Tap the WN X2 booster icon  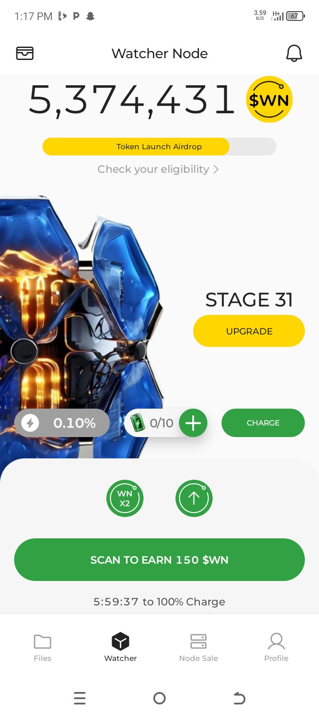125,498
